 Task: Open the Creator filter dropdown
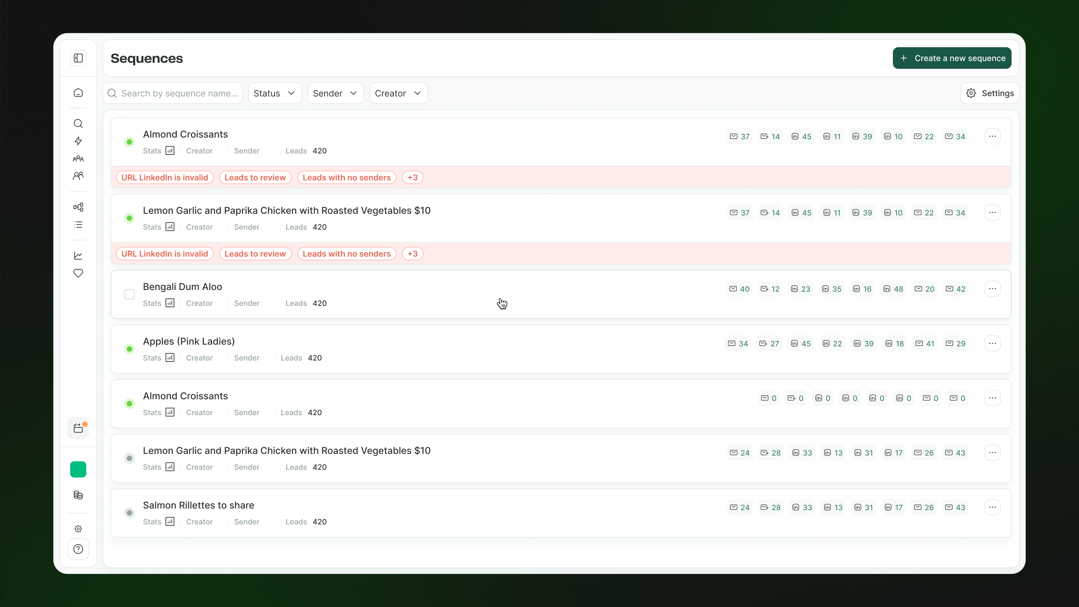(398, 93)
